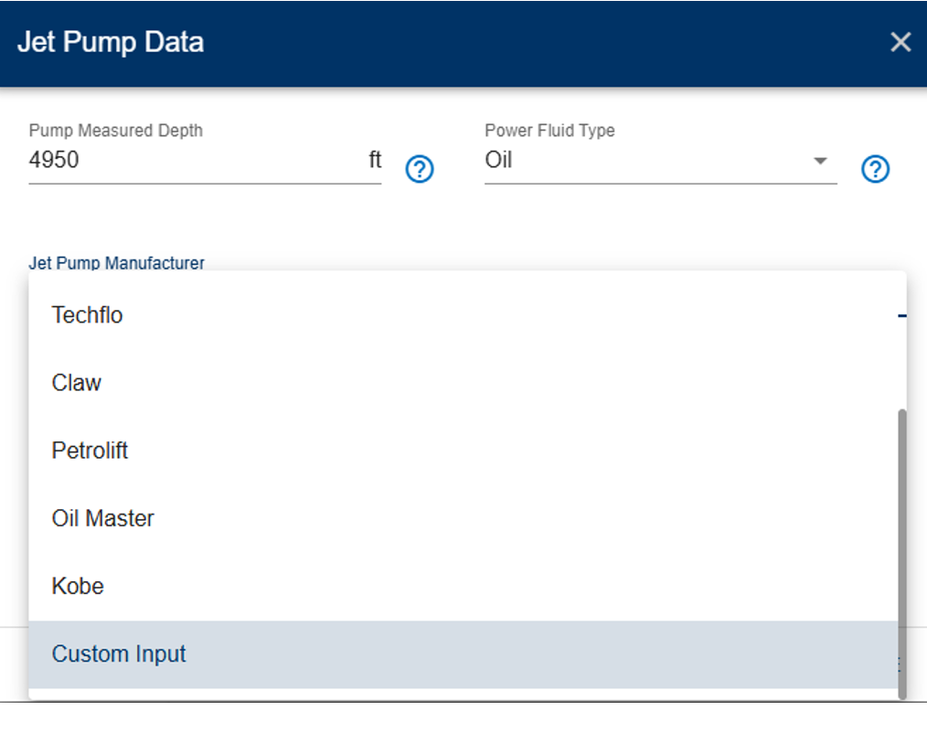Click the manufacturer list scrollbar thumb
The height and width of the screenshot is (732, 927).
(x=901, y=554)
